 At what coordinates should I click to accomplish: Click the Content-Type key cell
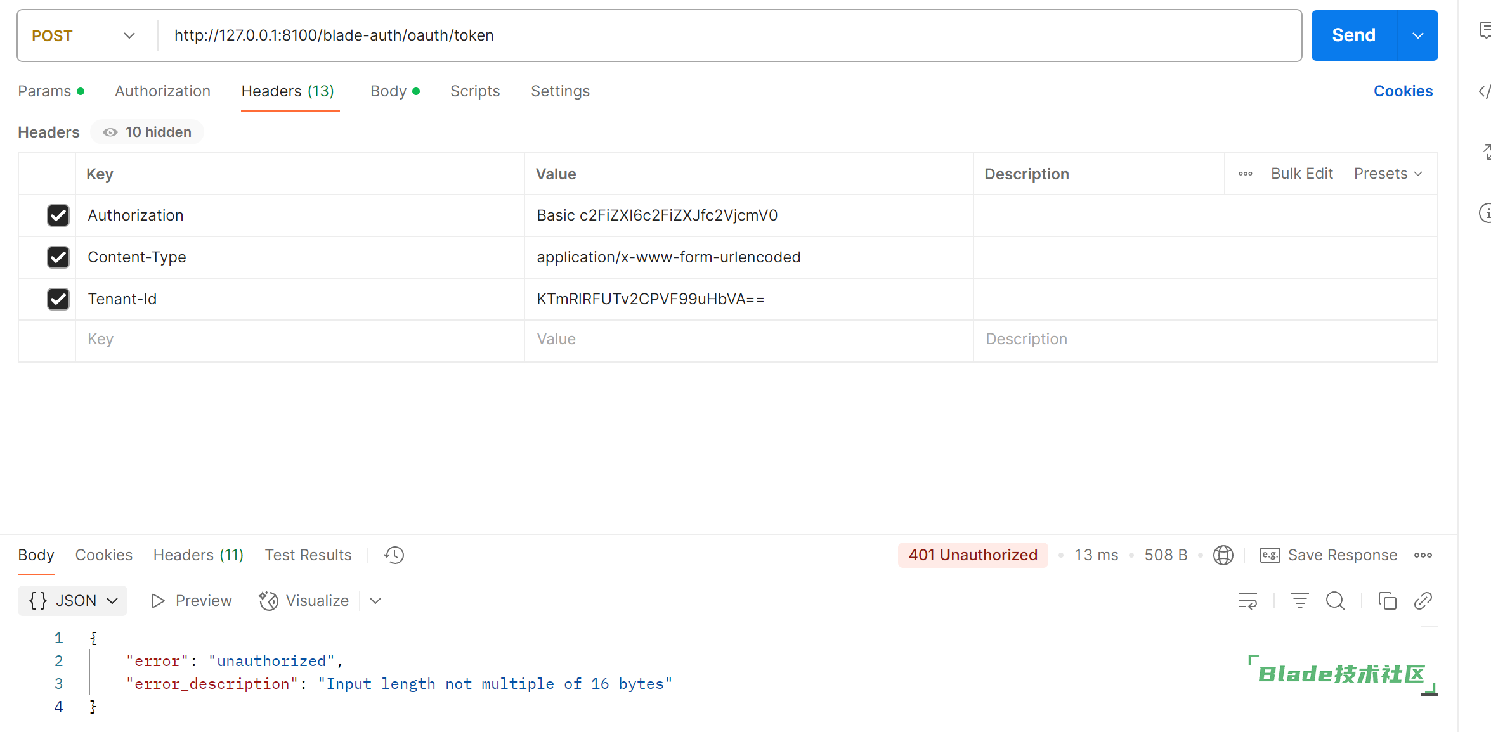point(299,257)
